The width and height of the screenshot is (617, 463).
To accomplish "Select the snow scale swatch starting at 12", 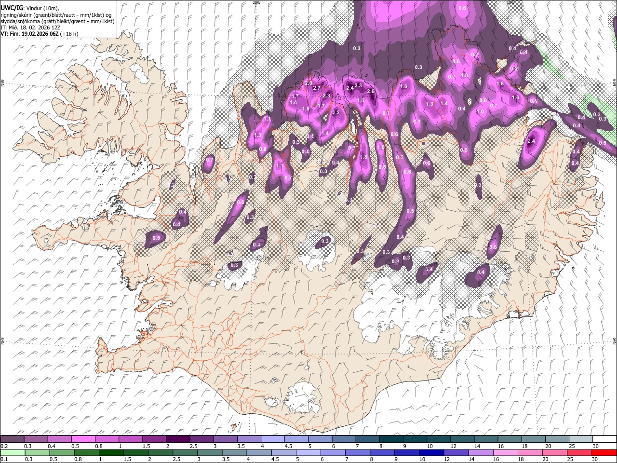I will [x=462, y=439].
